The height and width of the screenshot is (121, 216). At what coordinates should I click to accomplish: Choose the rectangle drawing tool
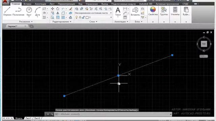(44, 9)
